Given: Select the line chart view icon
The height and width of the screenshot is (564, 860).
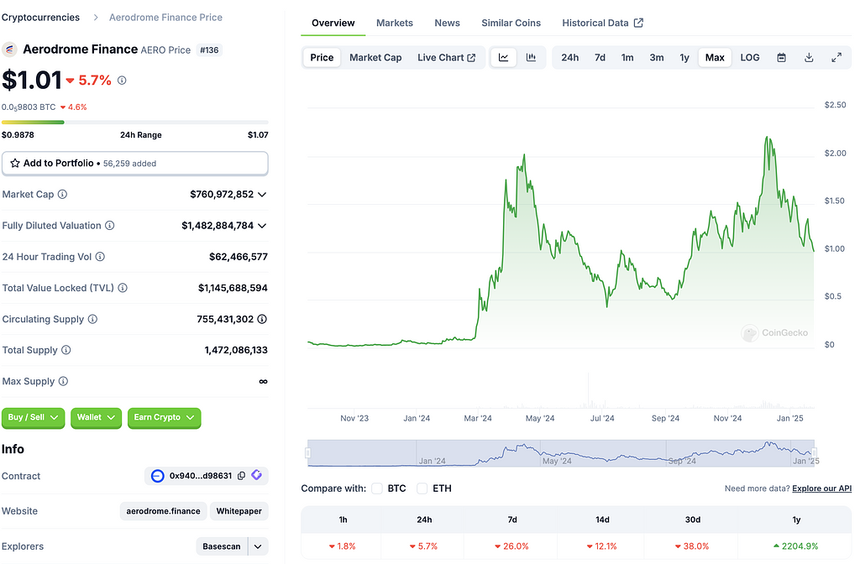Looking at the screenshot, I should pos(504,58).
